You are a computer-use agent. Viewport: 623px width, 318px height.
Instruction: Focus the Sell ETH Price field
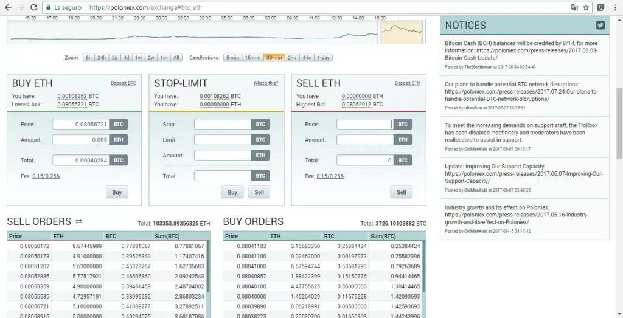[365, 124]
